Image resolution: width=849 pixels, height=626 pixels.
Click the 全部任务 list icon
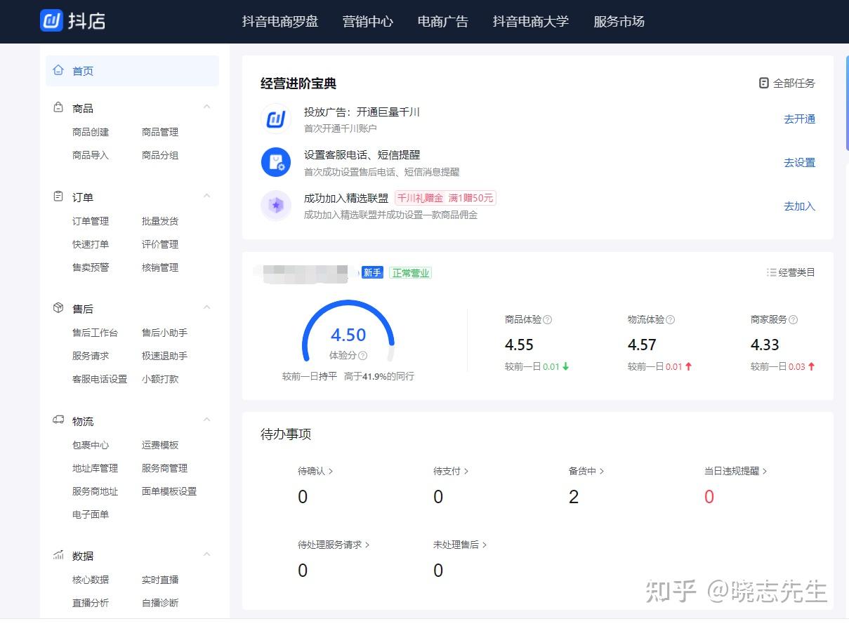pyautogui.click(x=764, y=83)
